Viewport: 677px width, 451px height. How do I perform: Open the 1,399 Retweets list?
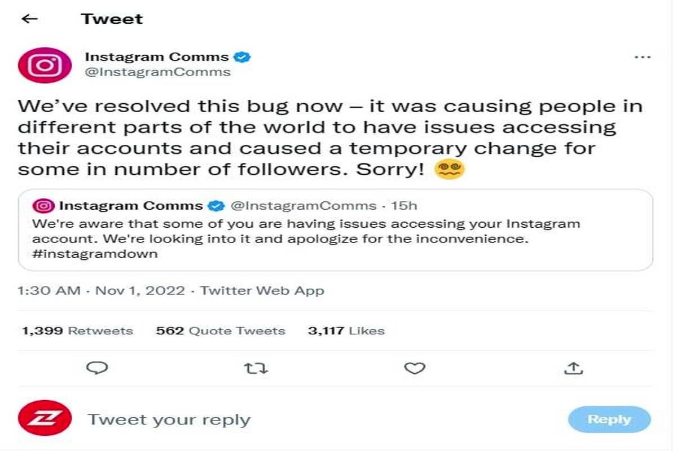pos(77,331)
